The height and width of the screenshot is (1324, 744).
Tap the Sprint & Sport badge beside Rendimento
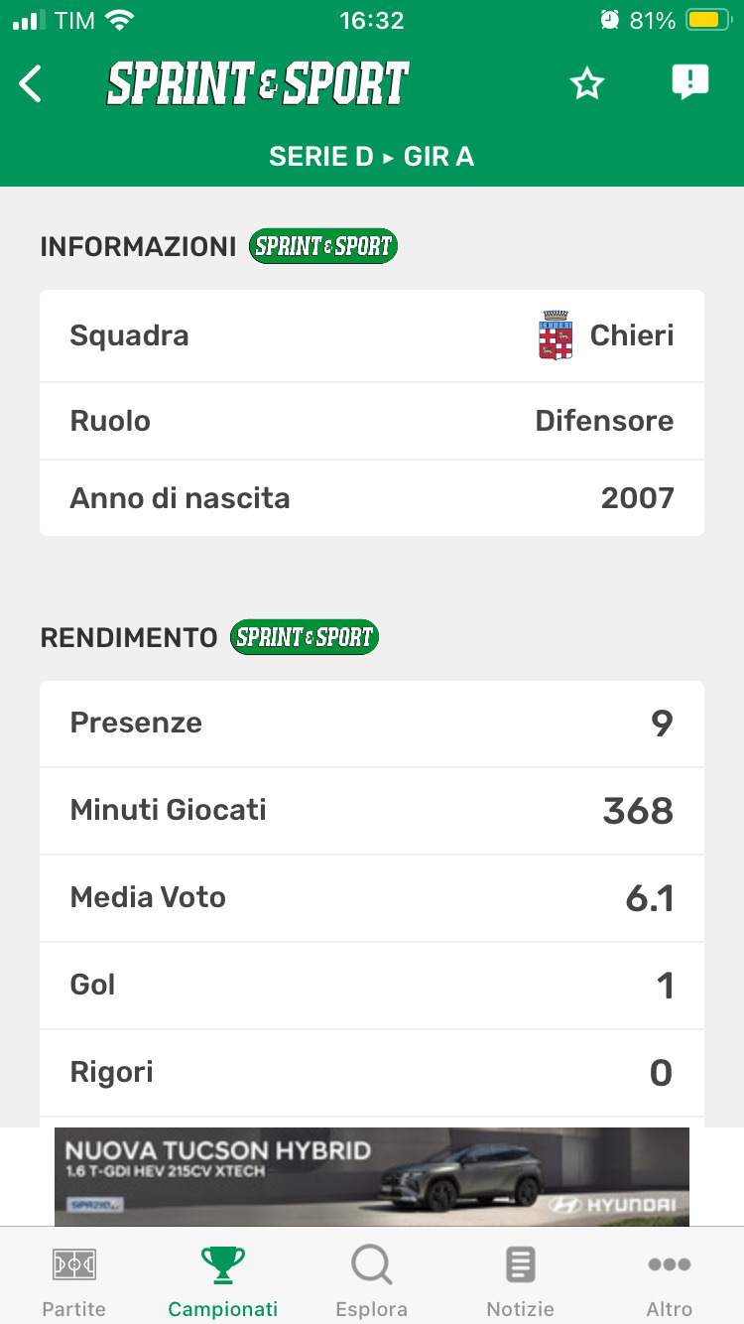[304, 637]
